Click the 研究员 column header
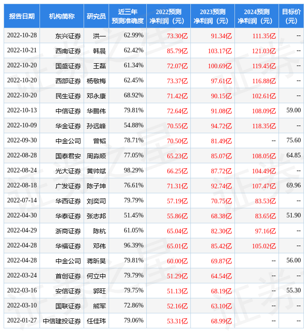304x332 pixels. (x=96, y=16)
